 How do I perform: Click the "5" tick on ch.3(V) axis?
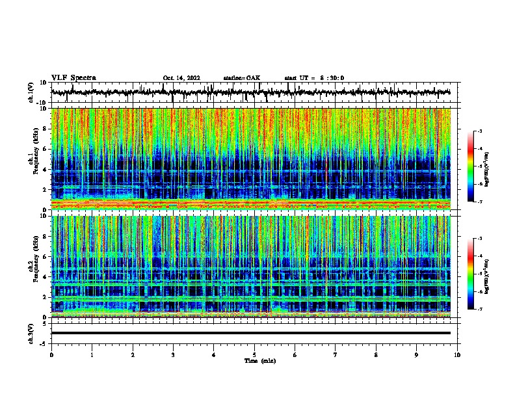(46, 324)
